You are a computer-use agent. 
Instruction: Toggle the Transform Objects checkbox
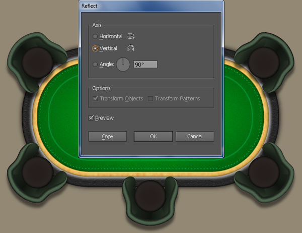(x=95, y=98)
